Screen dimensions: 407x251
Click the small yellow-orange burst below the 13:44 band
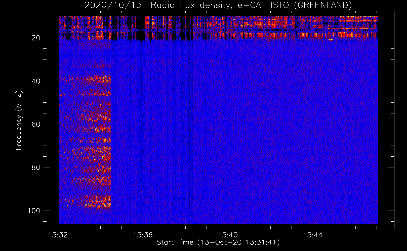(x=331, y=39)
